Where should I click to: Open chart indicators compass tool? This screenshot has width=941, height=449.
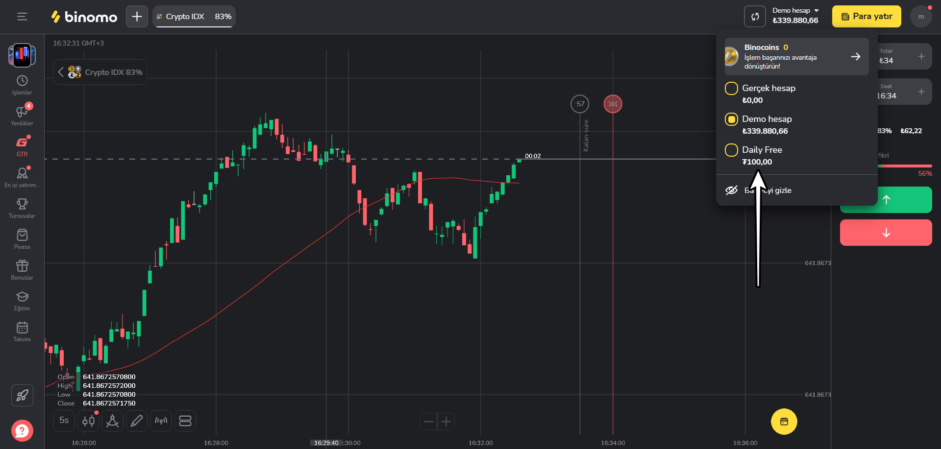coord(112,421)
